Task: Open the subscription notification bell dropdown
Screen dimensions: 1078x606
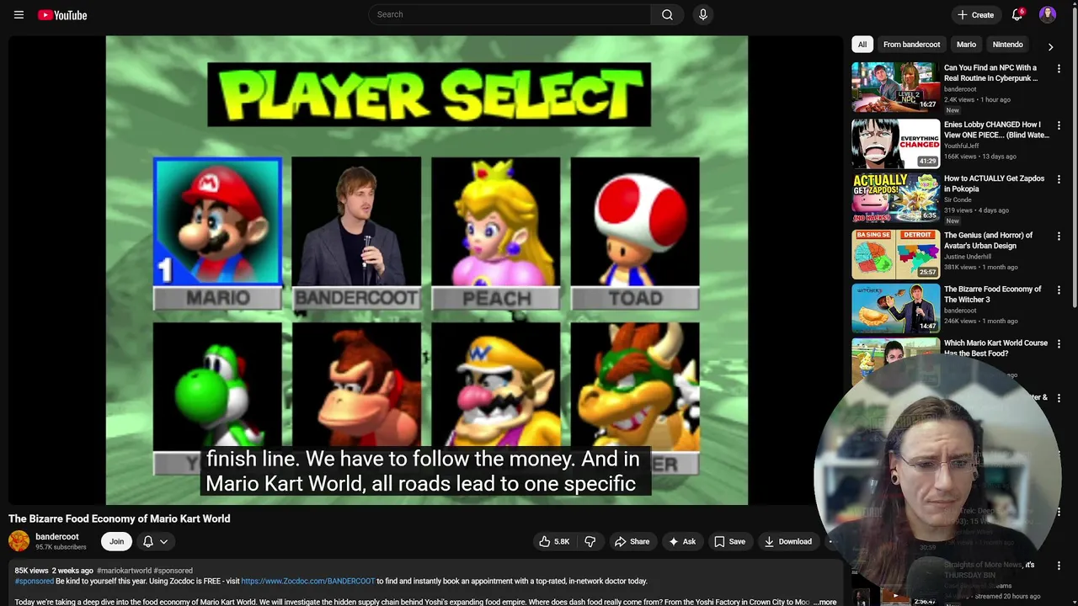Action: [x=156, y=541]
